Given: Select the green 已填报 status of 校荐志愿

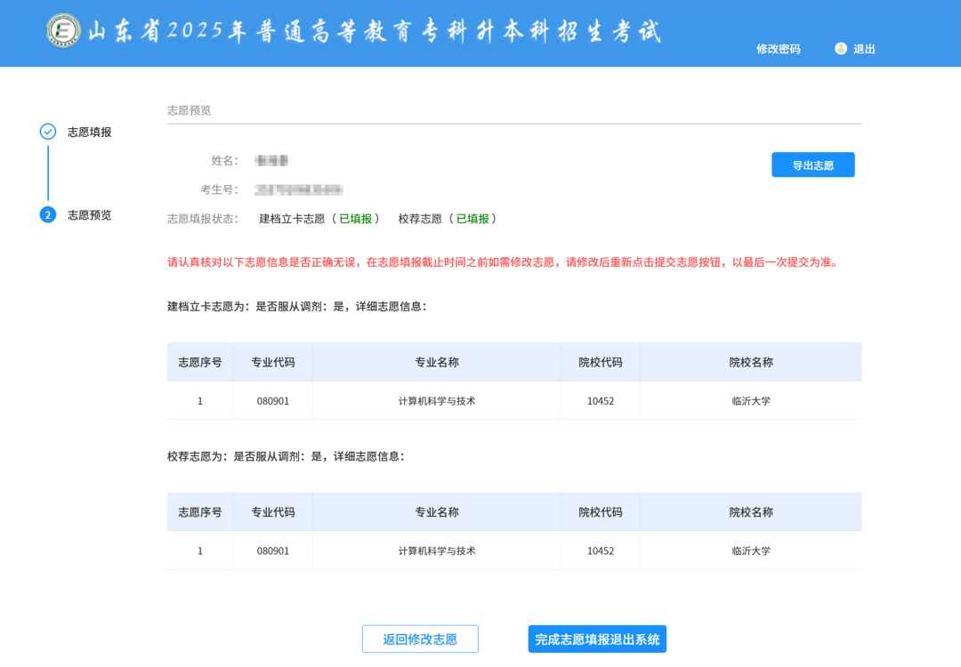Looking at the screenshot, I should (x=472, y=218).
